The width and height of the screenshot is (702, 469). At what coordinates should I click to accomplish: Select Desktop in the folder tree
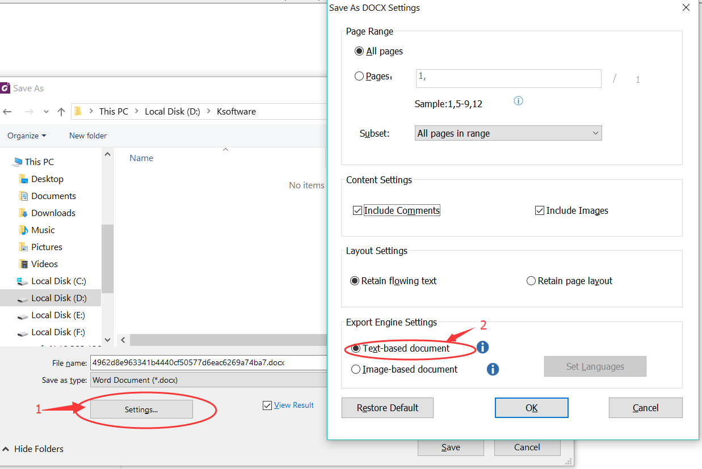(x=47, y=179)
